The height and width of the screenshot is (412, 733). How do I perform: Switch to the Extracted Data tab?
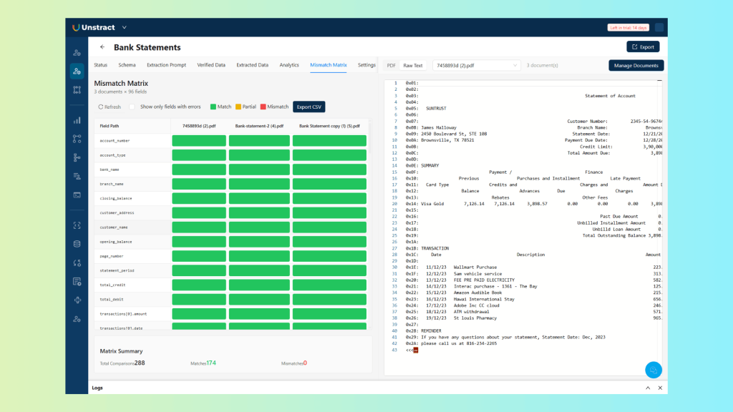(x=252, y=65)
